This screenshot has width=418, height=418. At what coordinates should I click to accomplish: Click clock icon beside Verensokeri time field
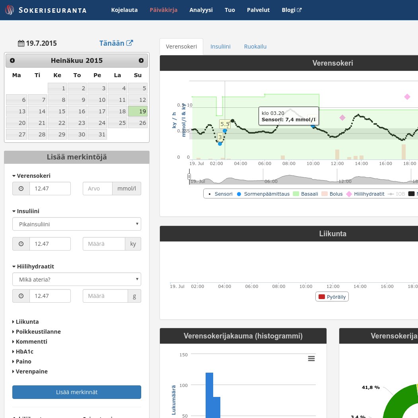tap(21, 189)
